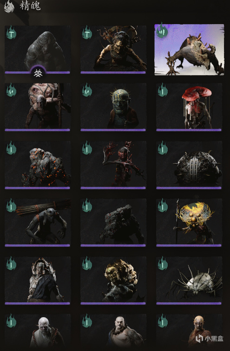The height and width of the screenshot is (351, 230).
Task: Click the flame badge on the red mushroom spirit card
Action: [163, 90]
